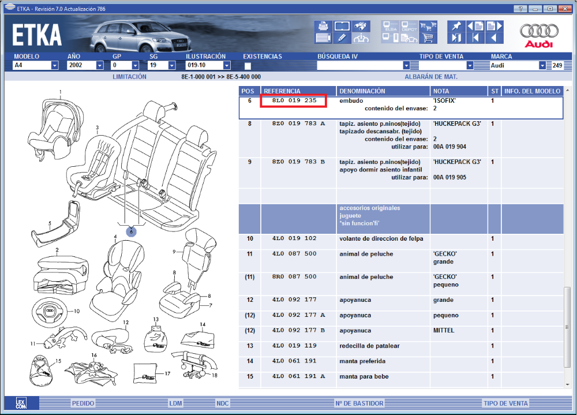577x415 pixels.
Task: Click the parts list scroll up arrow
Action: pos(567,90)
